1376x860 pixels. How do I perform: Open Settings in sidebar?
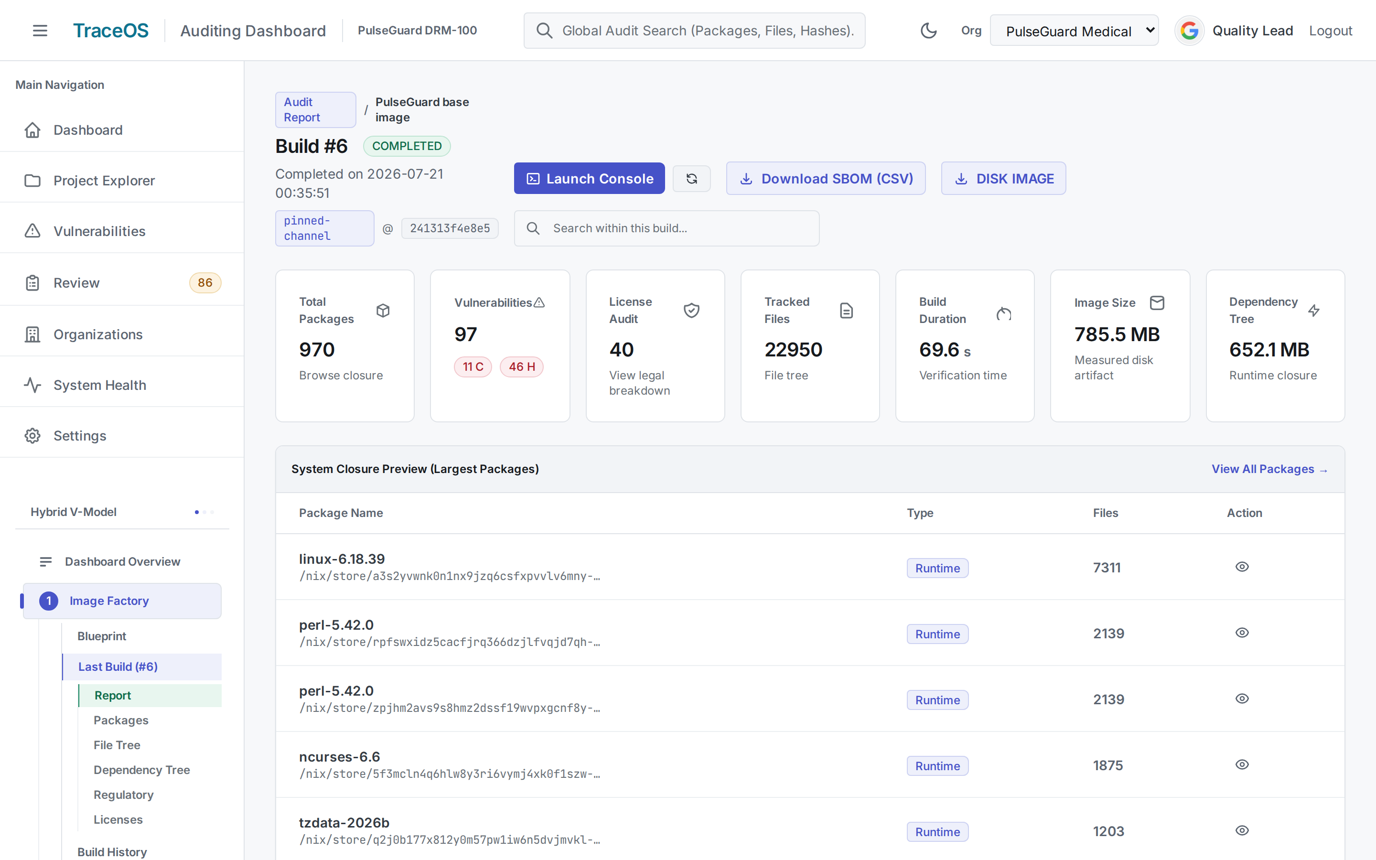(122, 436)
